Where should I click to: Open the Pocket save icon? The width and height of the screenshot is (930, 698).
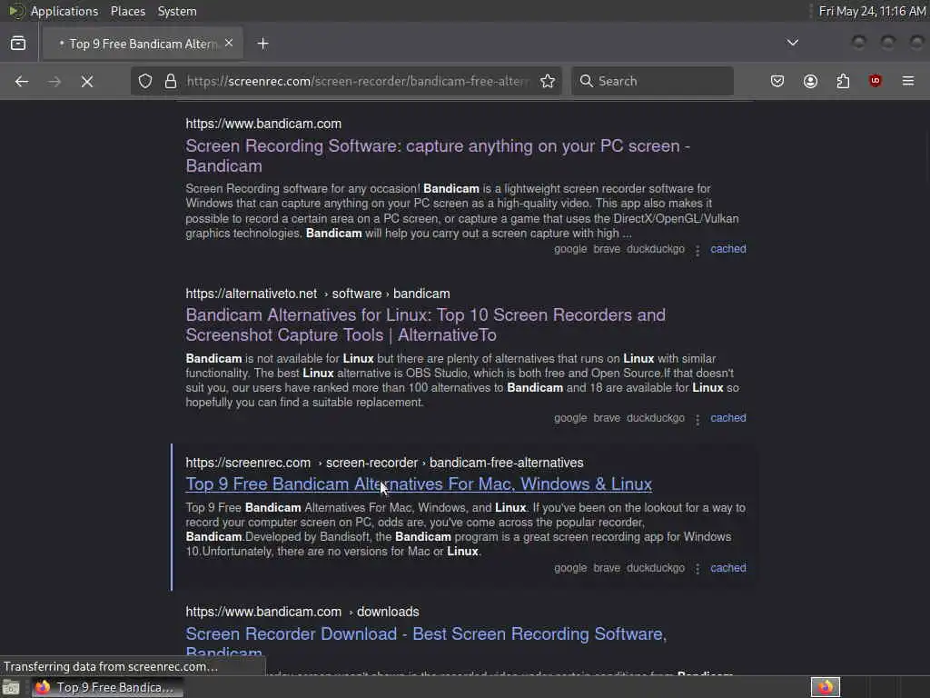(777, 81)
